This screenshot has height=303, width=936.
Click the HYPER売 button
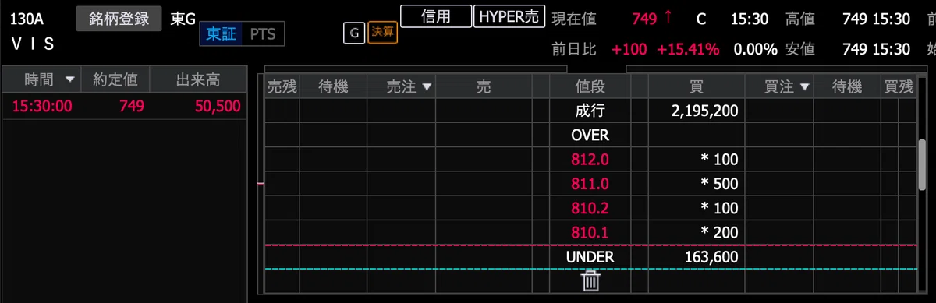[x=510, y=16]
